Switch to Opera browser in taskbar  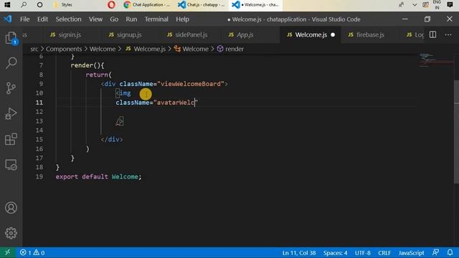[x=111, y=5]
